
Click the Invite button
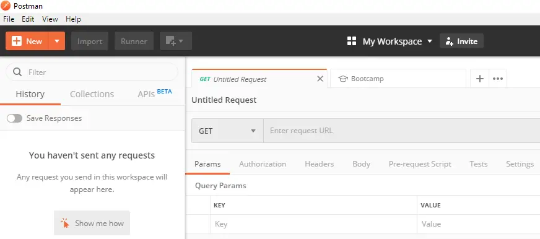pyautogui.click(x=461, y=41)
